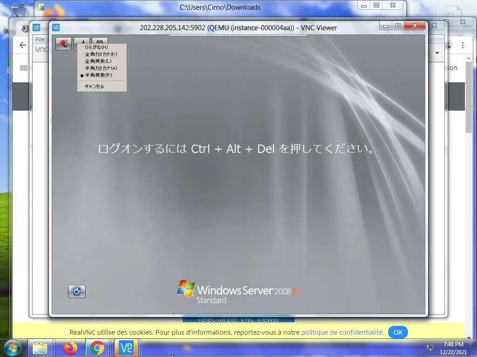Click the red IME language indicator button
Viewport: 477px width, 357px height.
click(63, 43)
